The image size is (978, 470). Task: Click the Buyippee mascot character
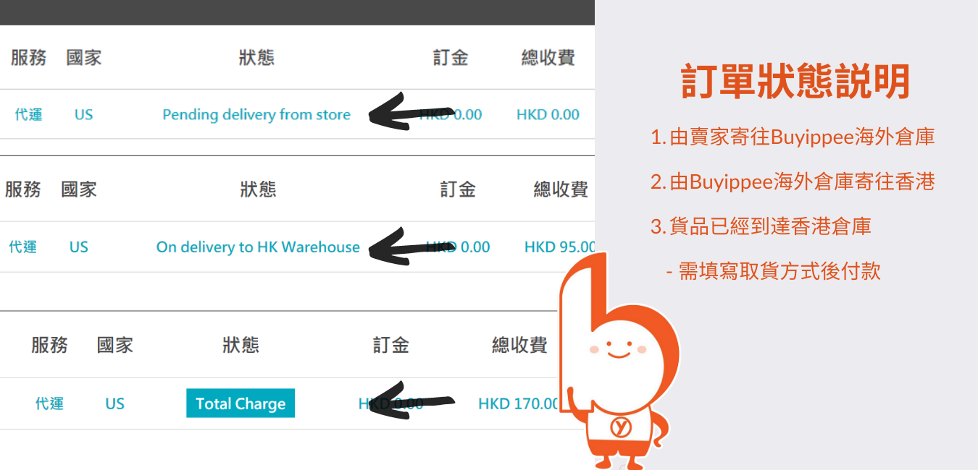(619, 362)
